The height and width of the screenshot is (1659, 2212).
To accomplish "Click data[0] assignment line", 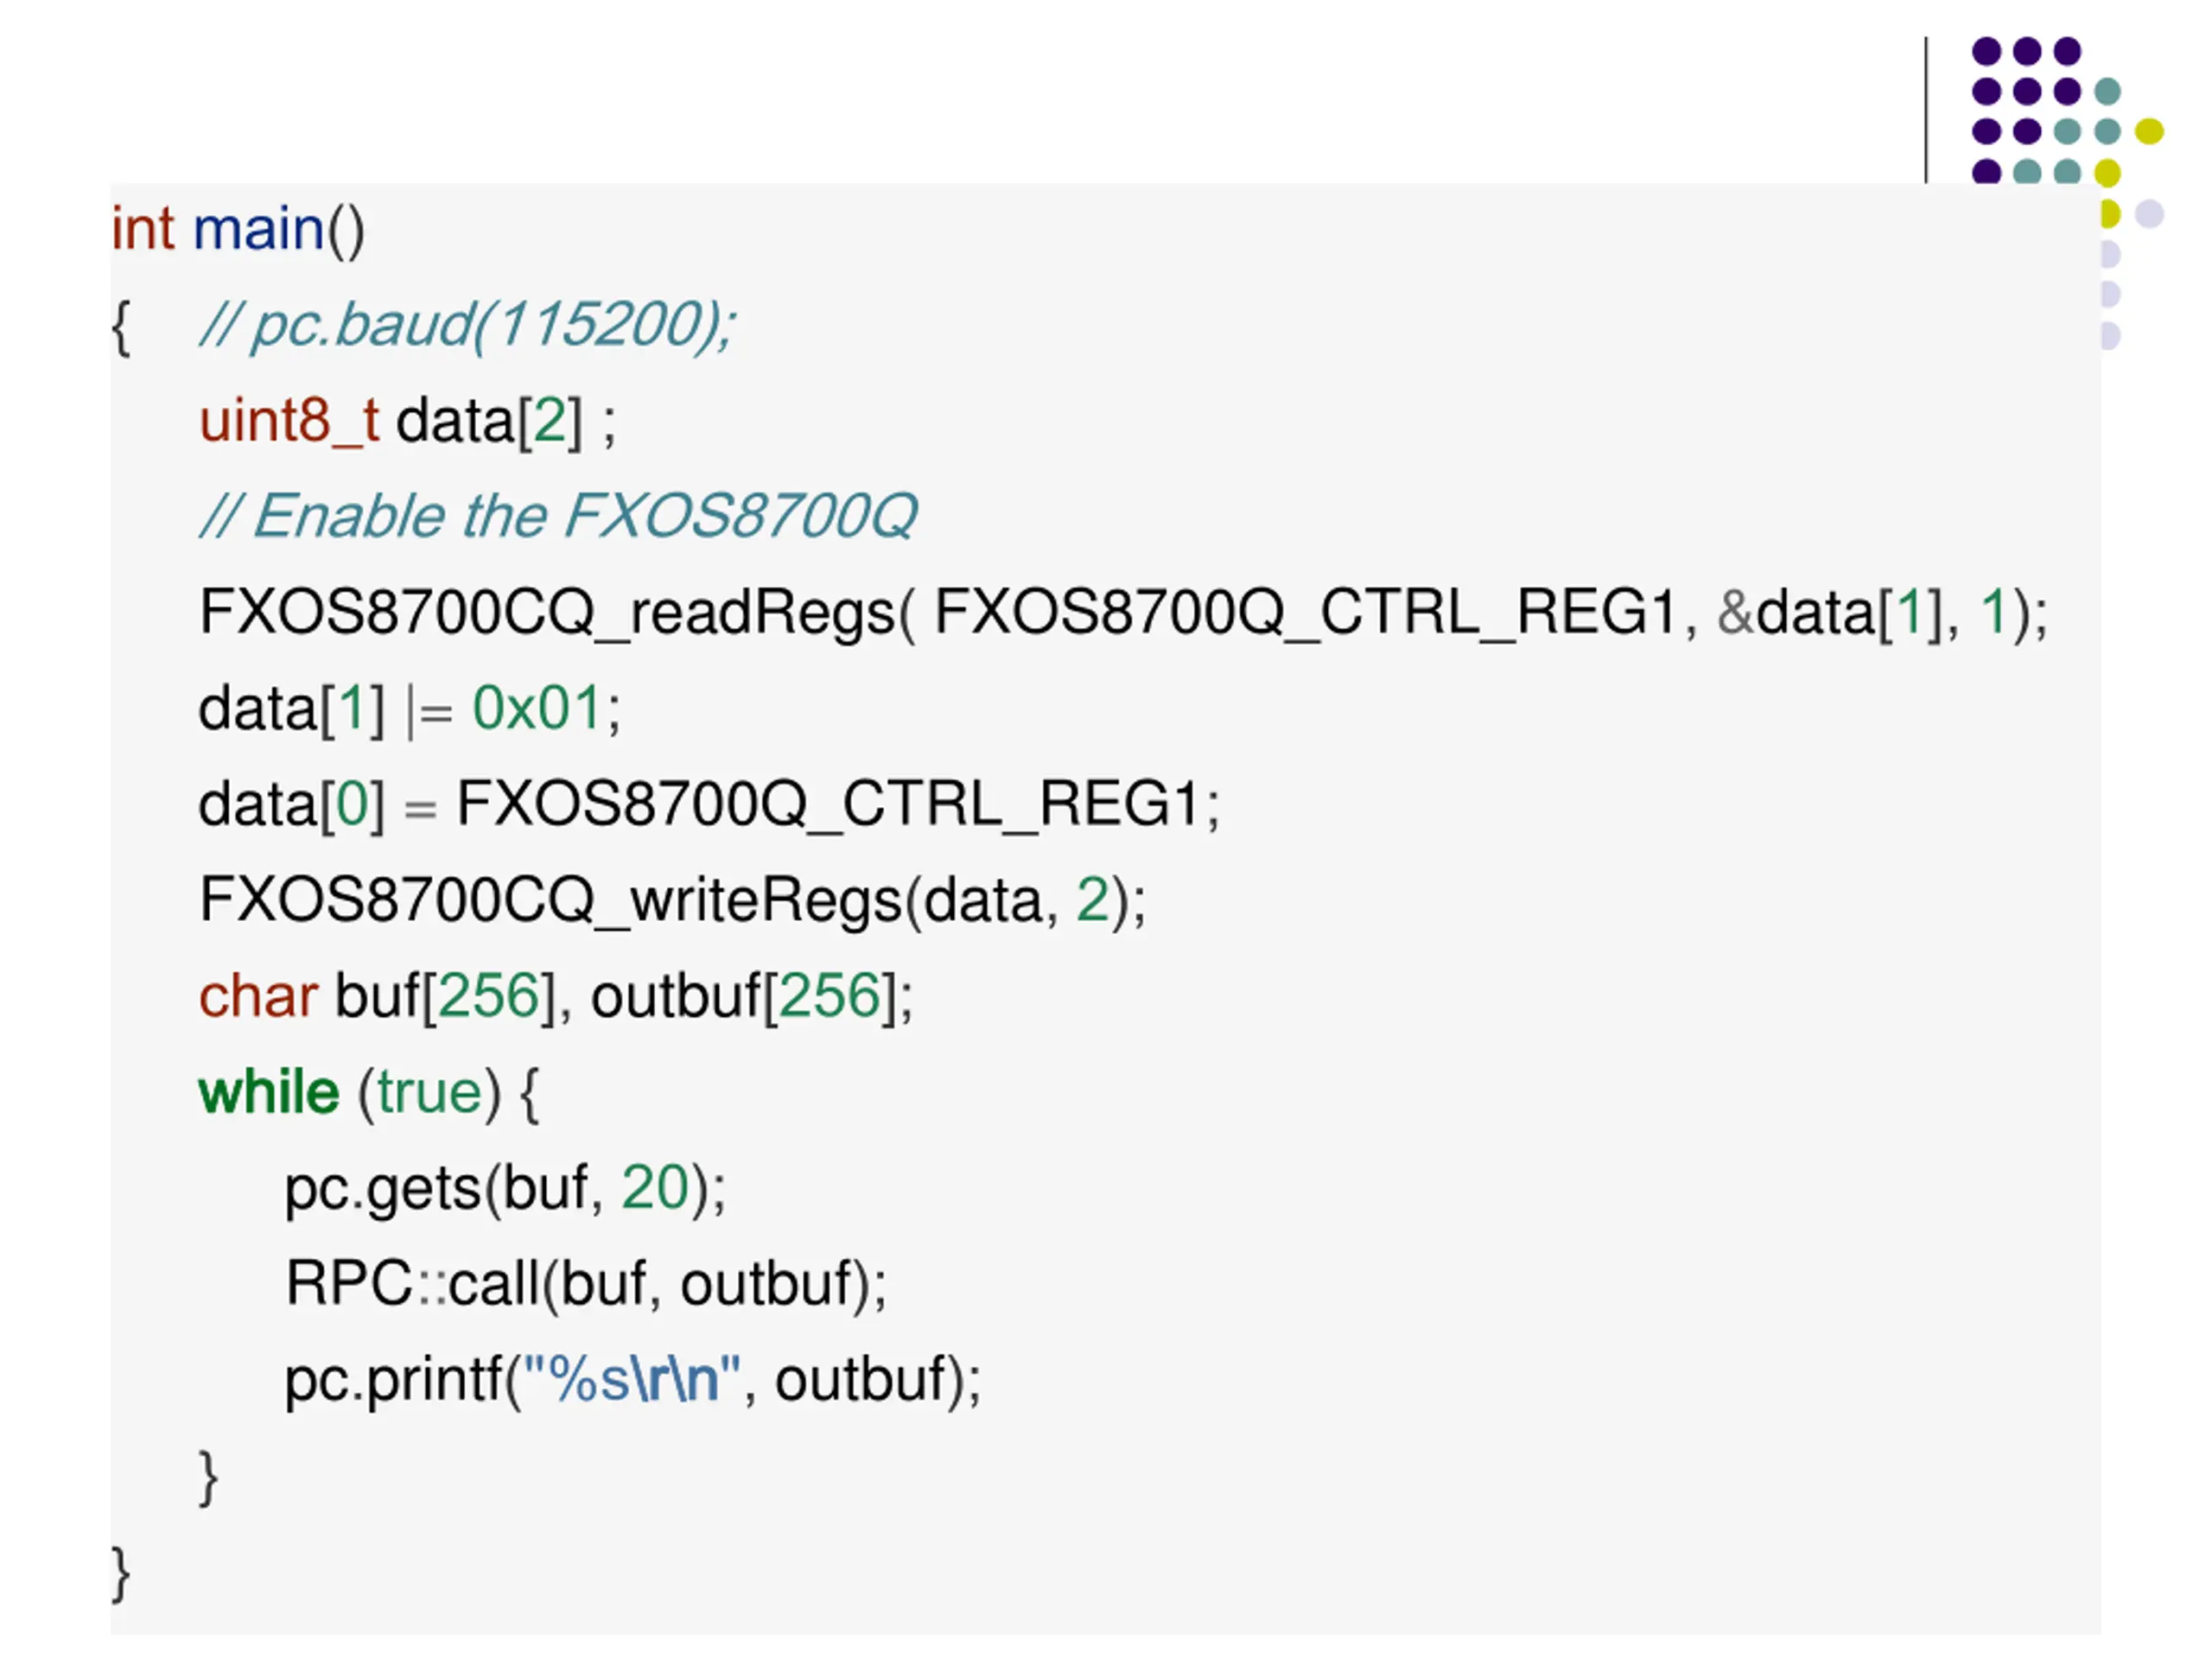I will [709, 804].
